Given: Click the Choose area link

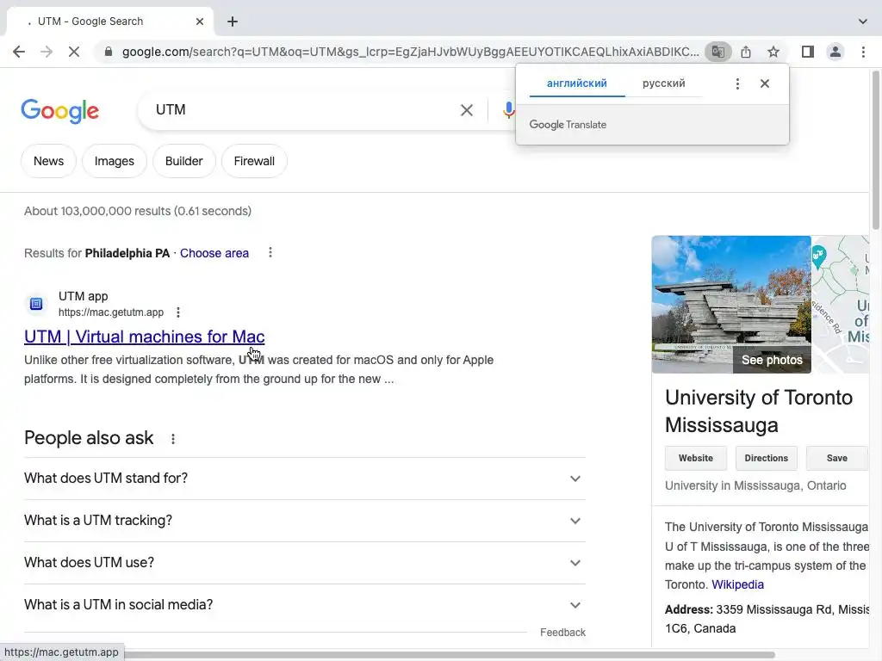Looking at the screenshot, I should [214, 254].
